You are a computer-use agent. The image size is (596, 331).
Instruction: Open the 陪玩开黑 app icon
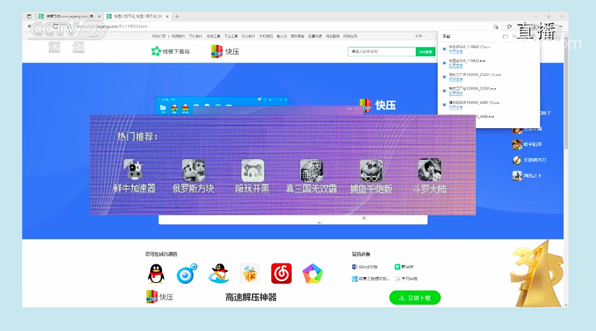(253, 171)
